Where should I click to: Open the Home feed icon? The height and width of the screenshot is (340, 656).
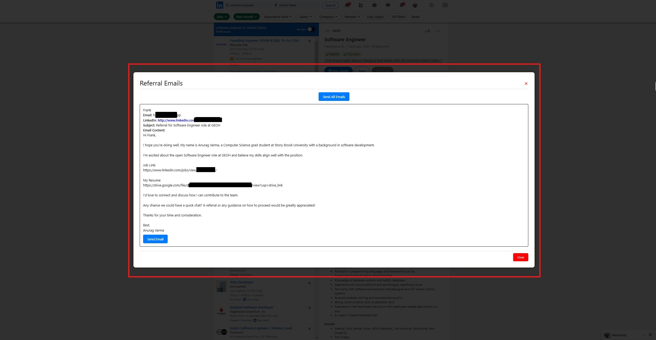tap(347, 5)
